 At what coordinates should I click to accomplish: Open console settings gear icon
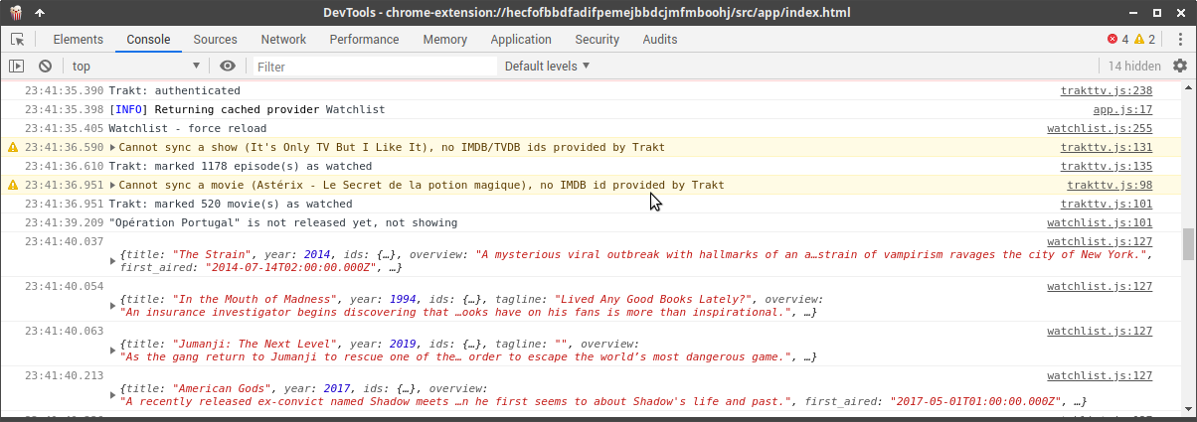[1180, 66]
